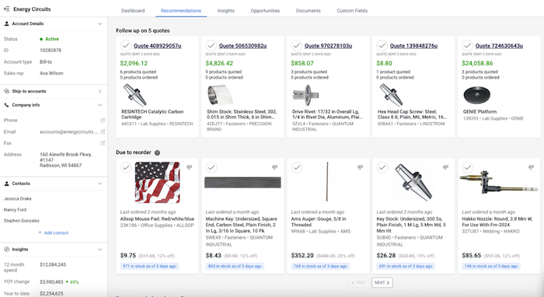Click the Ship-to accounts icon

[x=6, y=91]
